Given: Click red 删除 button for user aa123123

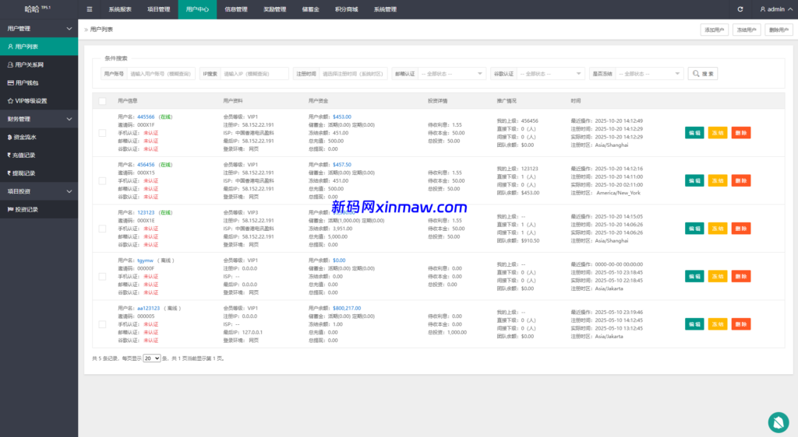Looking at the screenshot, I should (741, 324).
